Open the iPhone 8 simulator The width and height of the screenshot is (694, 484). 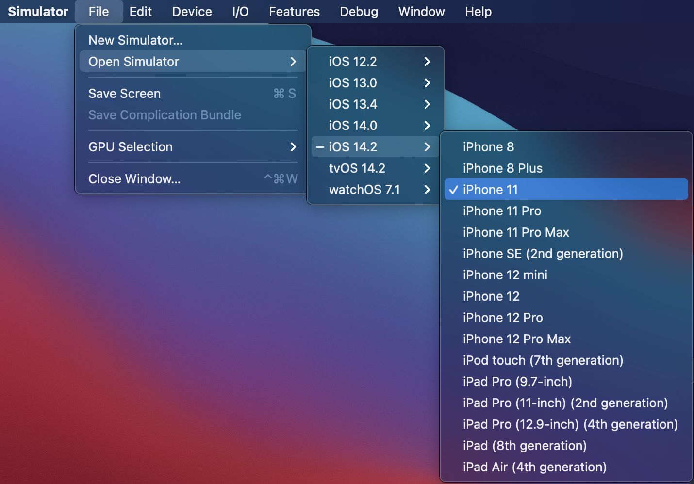tap(566, 147)
